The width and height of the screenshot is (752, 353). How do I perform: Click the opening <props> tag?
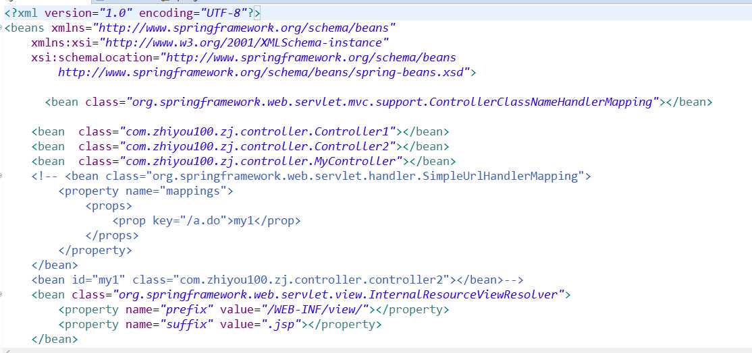(x=109, y=205)
